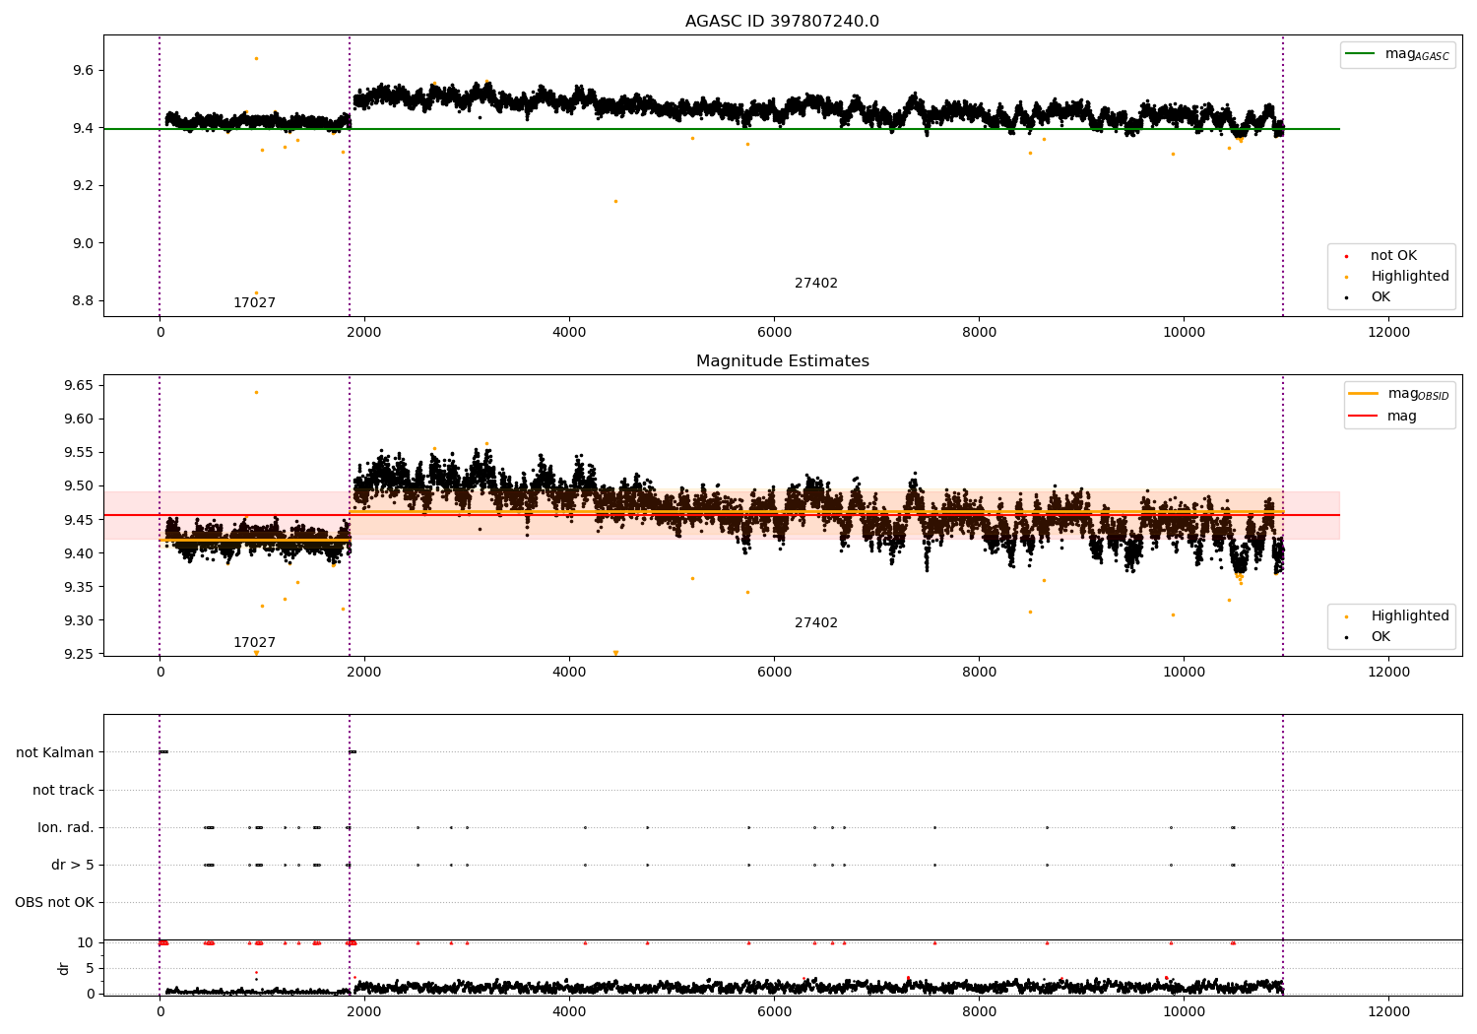Click the 9.0 y-tick of top plot
Screen dimensions: 1477x1034
83,243
